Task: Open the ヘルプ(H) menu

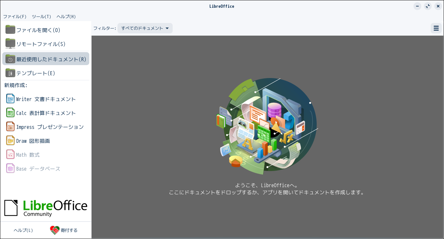Action: (x=66, y=17)
